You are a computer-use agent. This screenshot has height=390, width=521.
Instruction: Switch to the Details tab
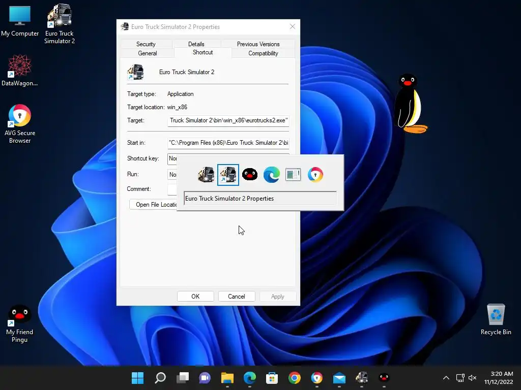coord(196,44)
